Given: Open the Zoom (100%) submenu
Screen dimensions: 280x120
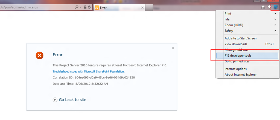Looking at the screenshot, I should click(247, 25).
